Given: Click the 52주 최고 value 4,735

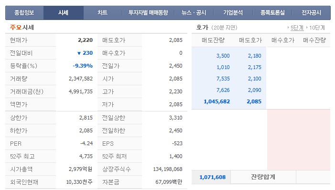Looking at the screenshot, I should click(x=86, y=156).
